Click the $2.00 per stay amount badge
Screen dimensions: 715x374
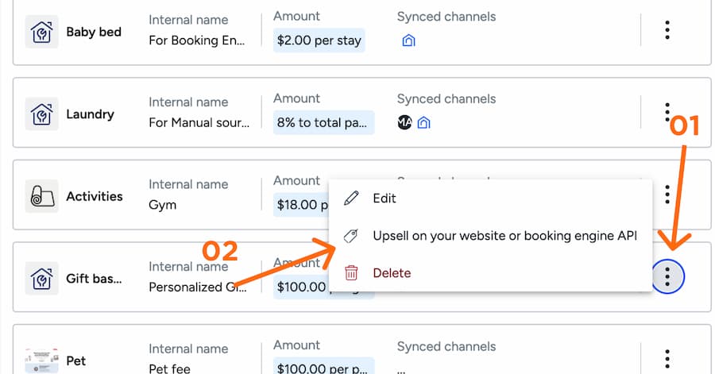tap(319, 40)
